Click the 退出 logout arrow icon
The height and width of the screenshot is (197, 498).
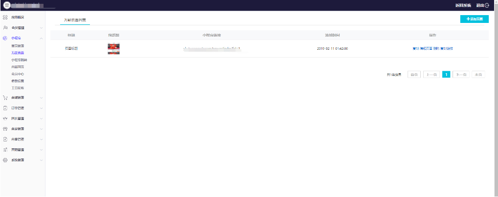coord(487,5)
